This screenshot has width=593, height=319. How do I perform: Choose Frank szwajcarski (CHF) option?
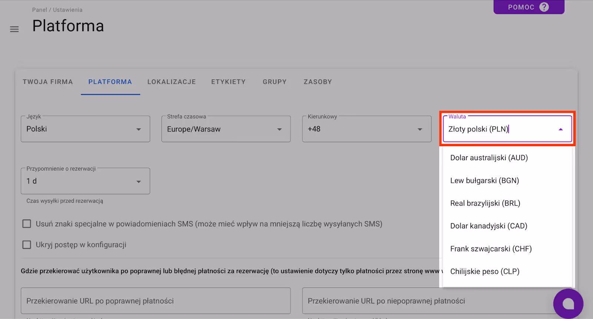click(x=491, y=249)
